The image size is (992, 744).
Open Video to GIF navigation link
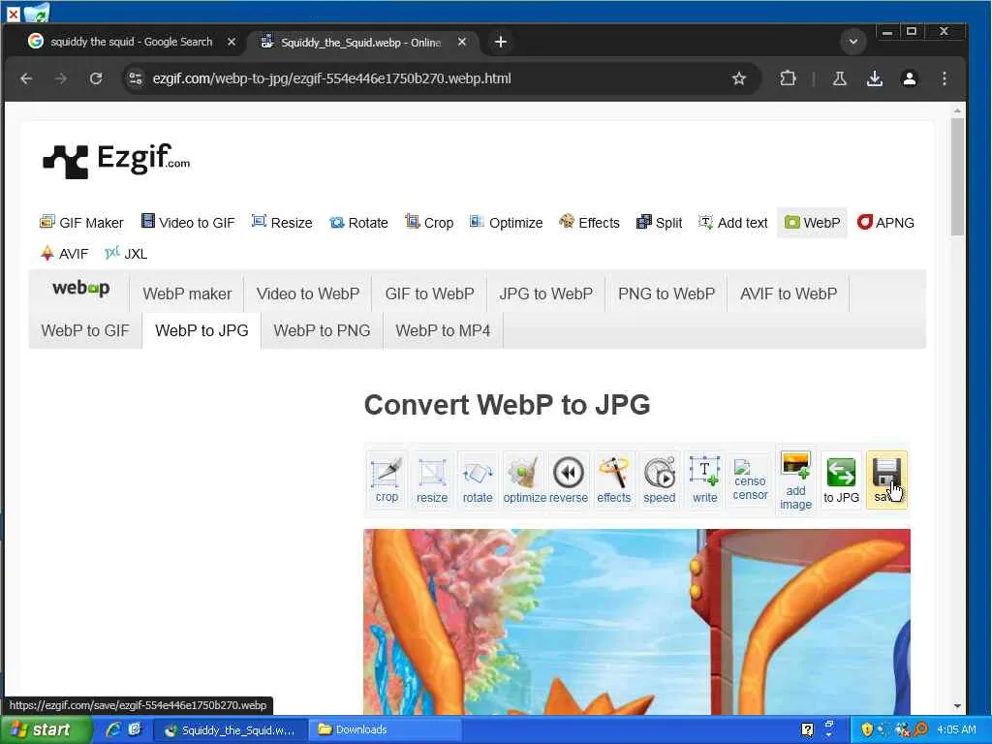click(188, 223)
